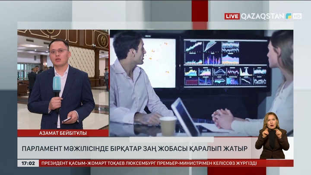Click the office charts footage window

point(202,83)
